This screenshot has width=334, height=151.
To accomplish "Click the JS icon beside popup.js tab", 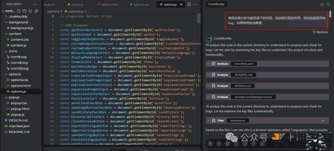I will 69,4.
